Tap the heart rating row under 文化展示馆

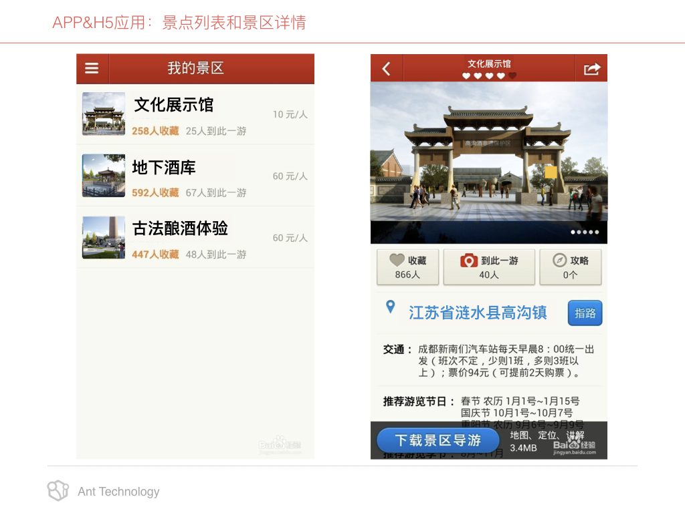[489, 76]
